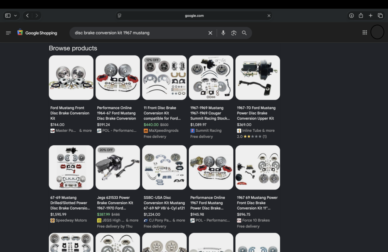This screenshot has width=388, height=252.
Task: Open the Performance Online $945.98 kit image
Action: [x=211, y=168]
